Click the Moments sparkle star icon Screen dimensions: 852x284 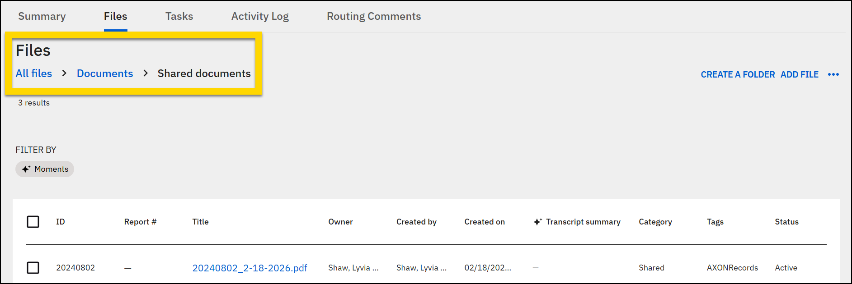pos(26,169)
